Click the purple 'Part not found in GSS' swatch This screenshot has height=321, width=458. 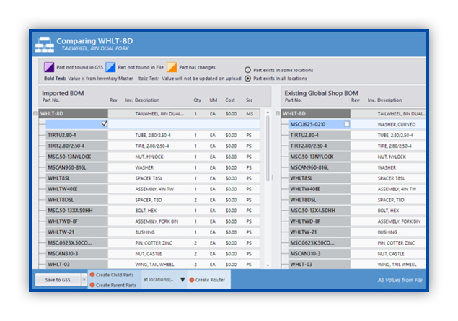[49, 67]
